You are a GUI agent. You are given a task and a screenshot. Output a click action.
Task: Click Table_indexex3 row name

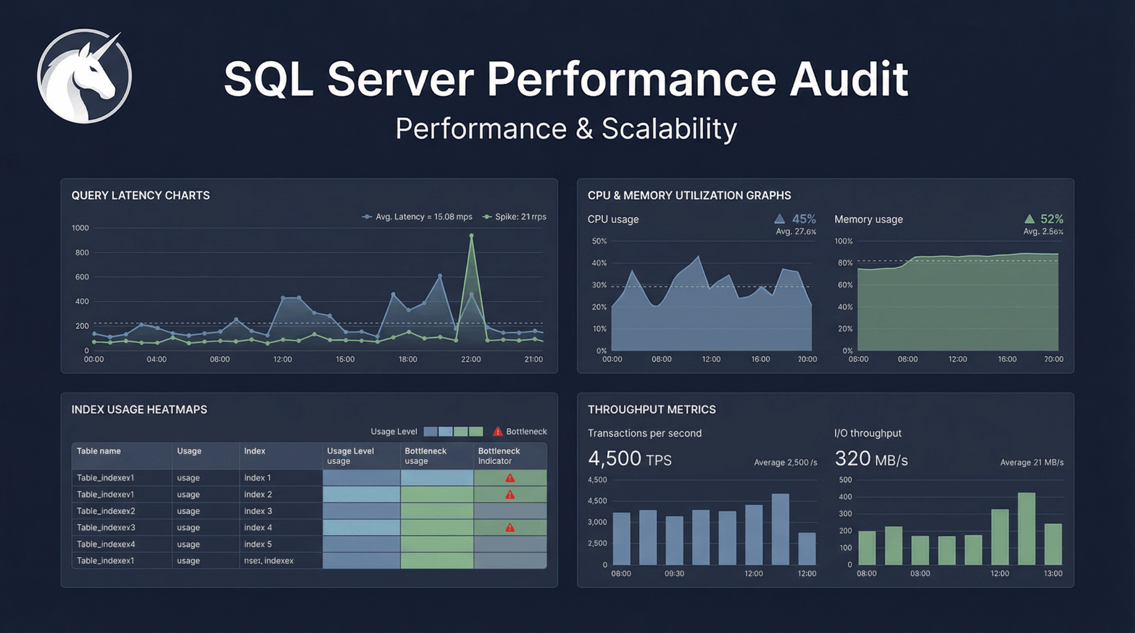[106, 528]
